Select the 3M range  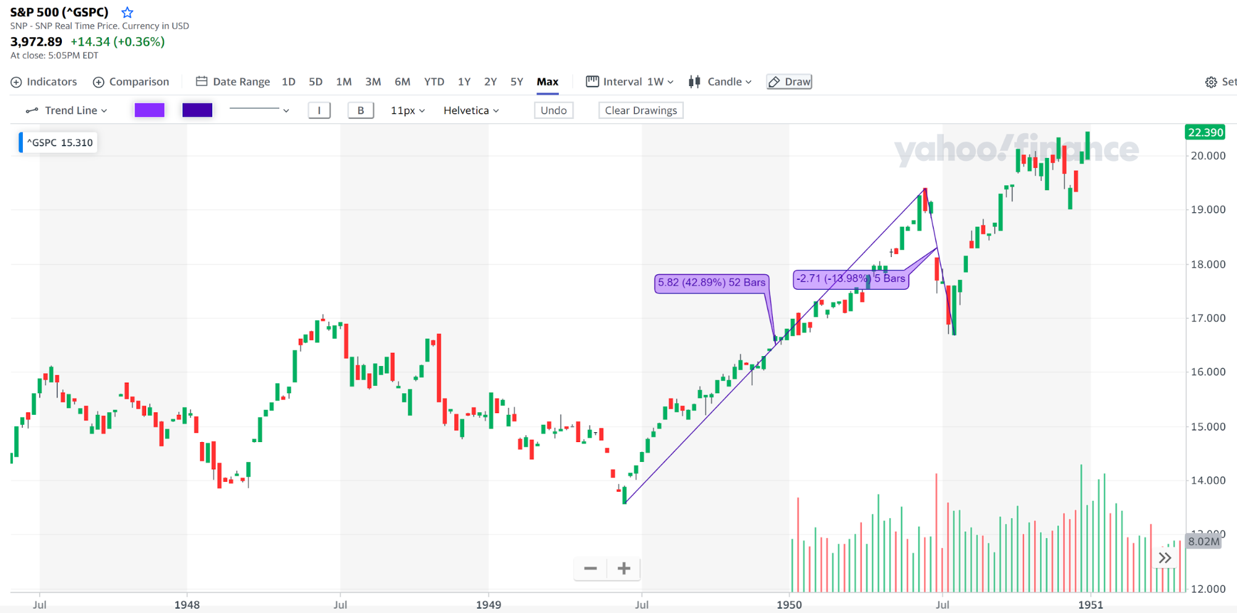pyautogui.click(x=373, y=82)
